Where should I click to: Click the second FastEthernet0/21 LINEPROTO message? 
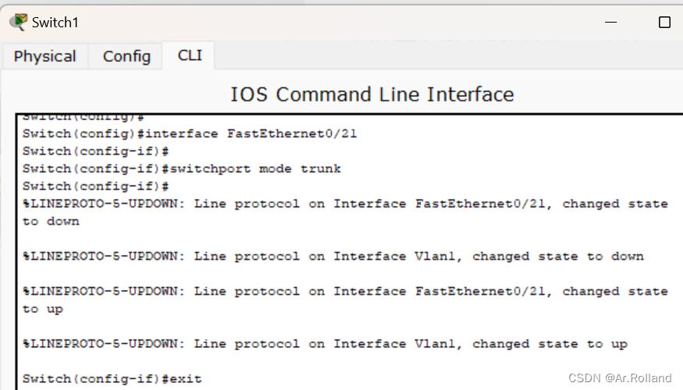click(345, 291)
